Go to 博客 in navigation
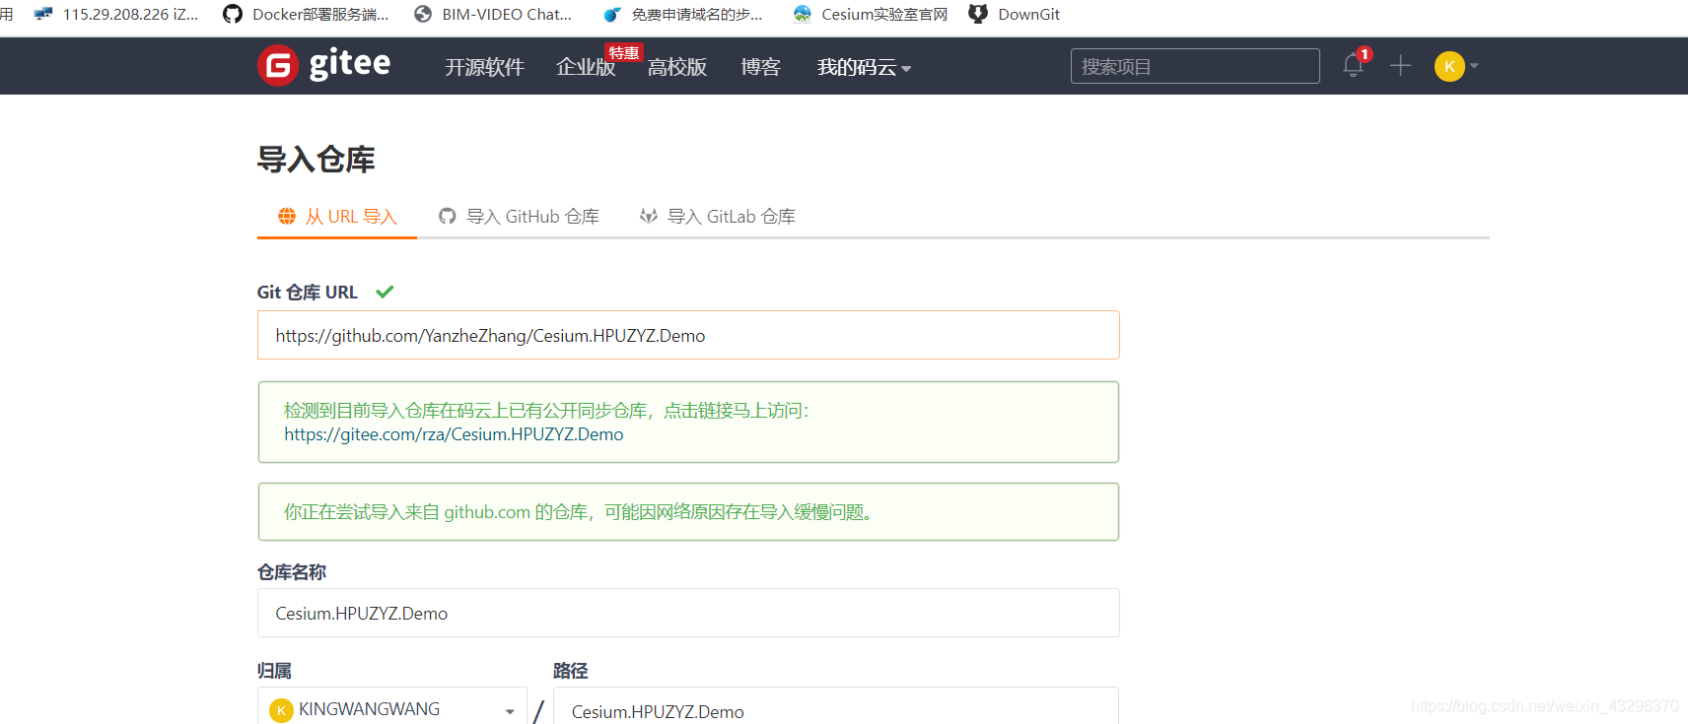Screen dimensions: 1688x724 pyautogui.click(x=760, y=67)
